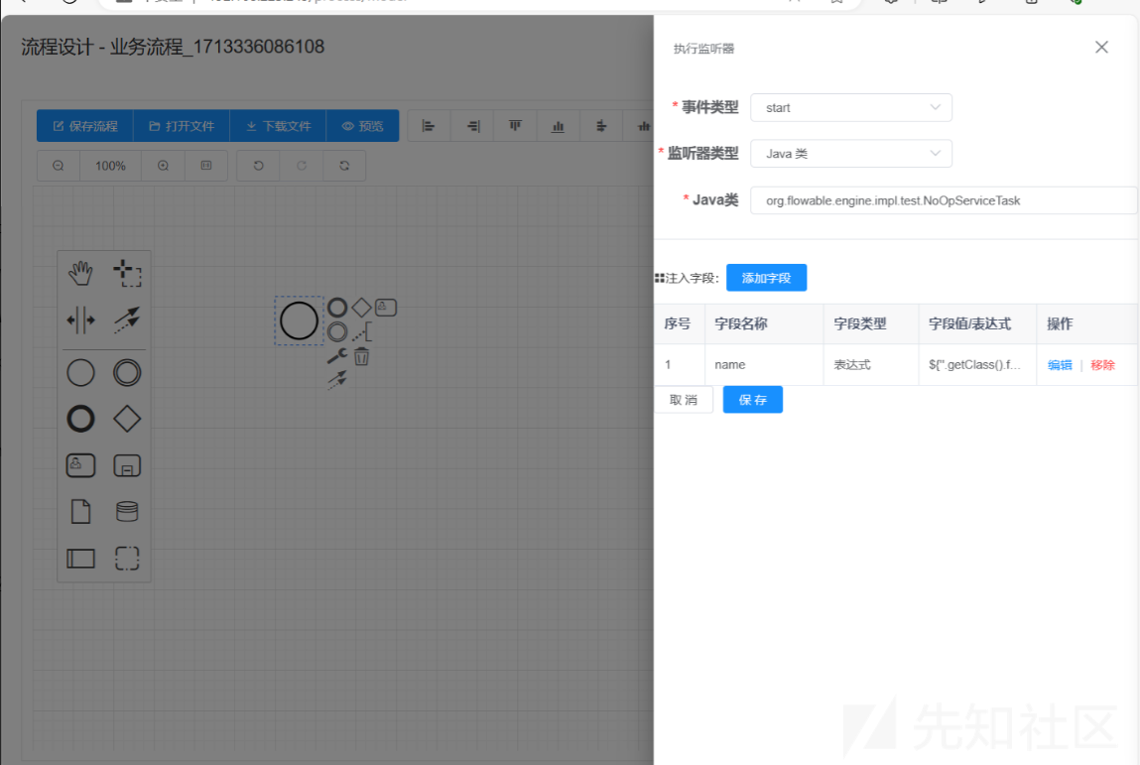Create a start event from palette
Image resolution: width=1140 pixels, height=765 pixels.
pos(80,373)
